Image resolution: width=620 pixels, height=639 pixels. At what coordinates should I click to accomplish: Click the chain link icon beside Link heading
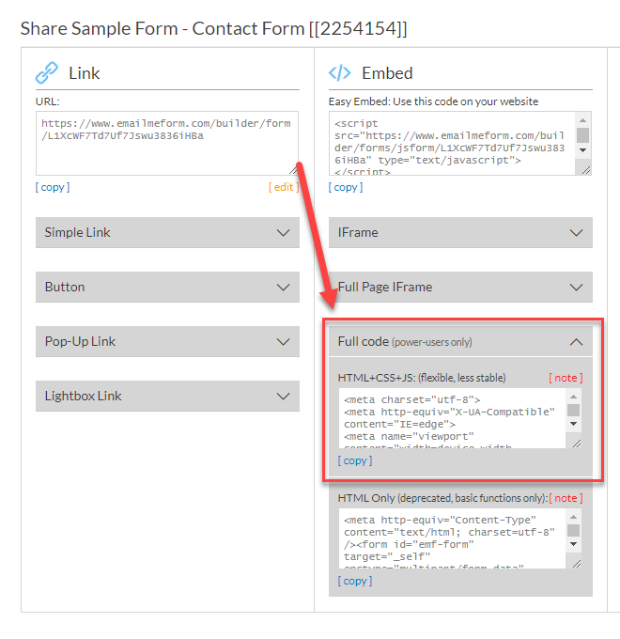(x=47, y=73)
